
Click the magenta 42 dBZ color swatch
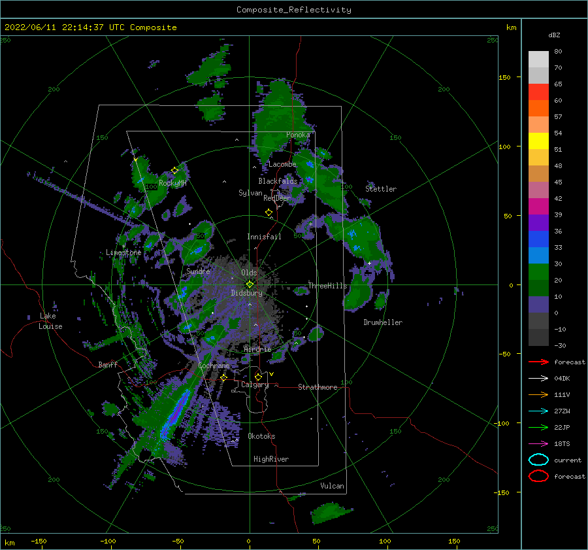click(538, 206)
